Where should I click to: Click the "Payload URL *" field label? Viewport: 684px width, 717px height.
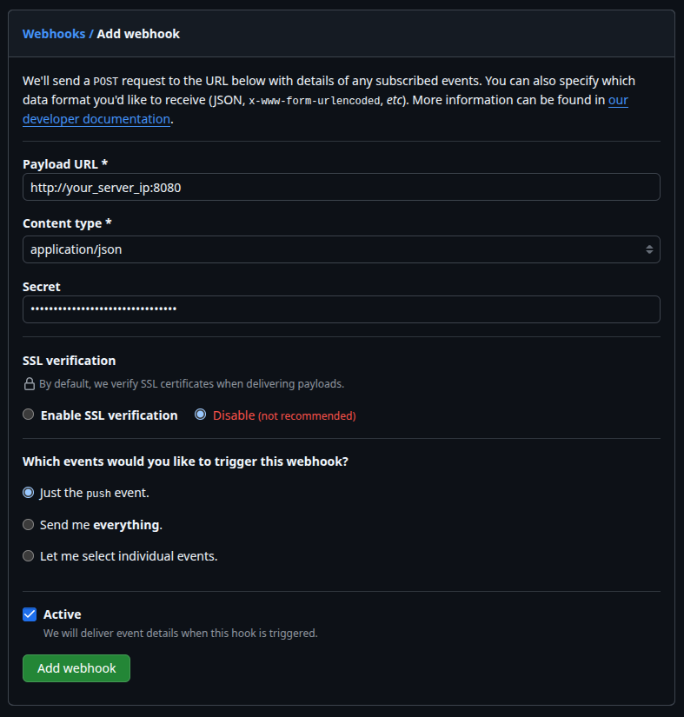coord(65,163)
